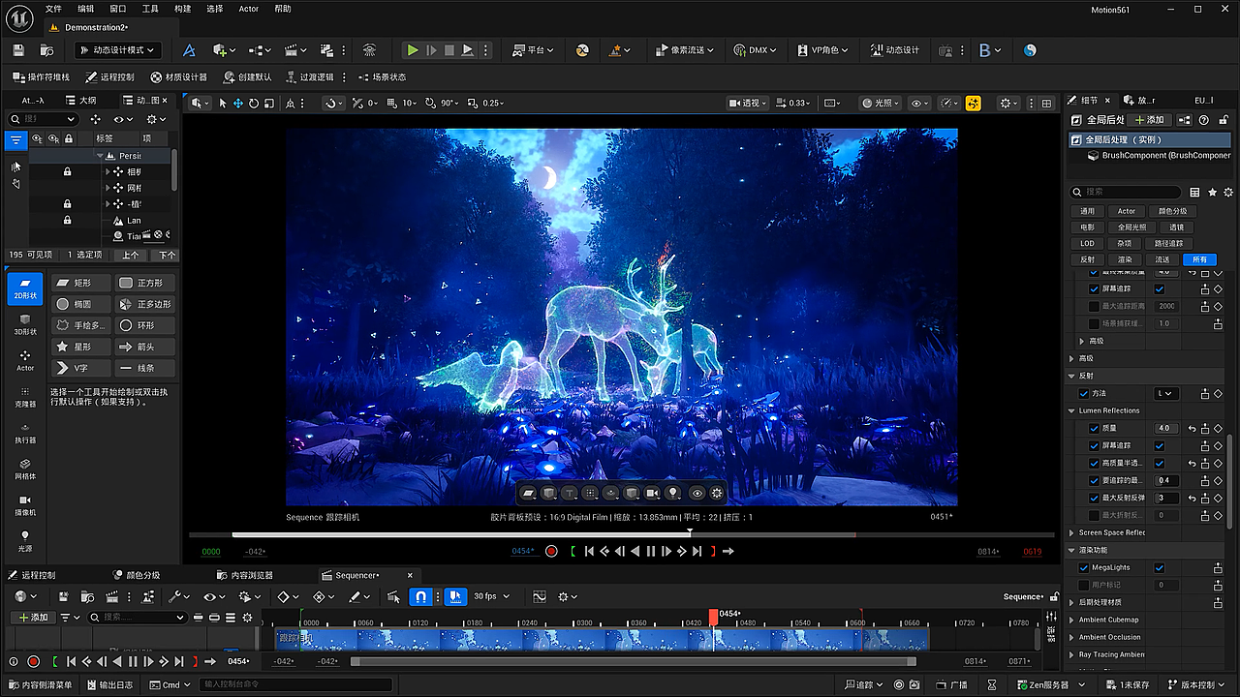Switch to the 内容浏览器 Content Browser tab

[245, 575]
